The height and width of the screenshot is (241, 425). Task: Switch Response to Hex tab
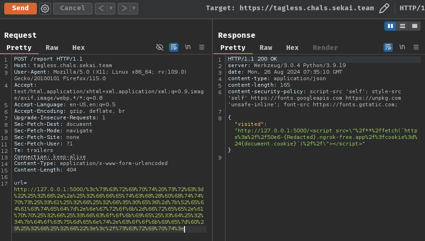click(x=292, y=48)
